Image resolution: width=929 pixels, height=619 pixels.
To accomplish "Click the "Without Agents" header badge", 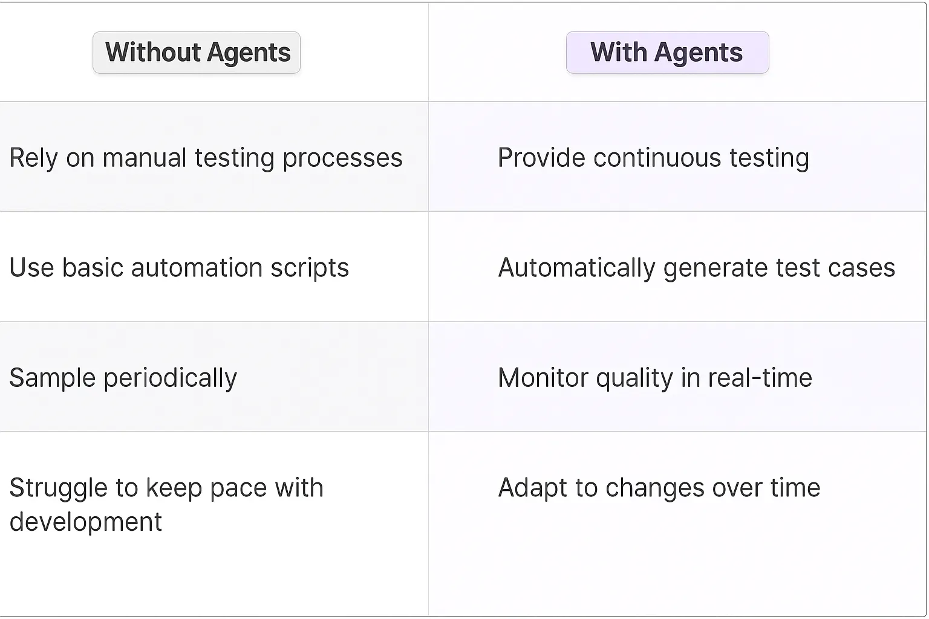I will pyautogui.click(x=197, y=53).
